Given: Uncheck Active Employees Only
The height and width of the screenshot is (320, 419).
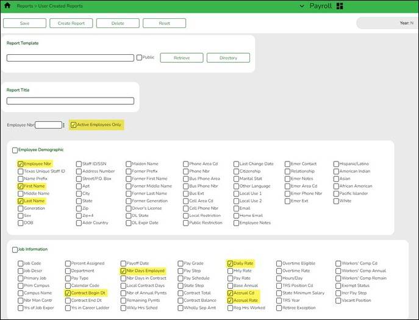Looking at the screenshot, I should [74, 125].
